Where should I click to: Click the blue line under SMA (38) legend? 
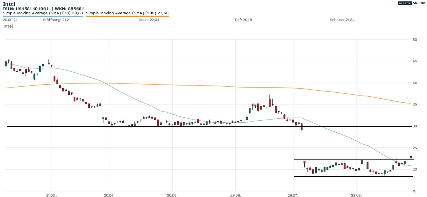(43, 16)
